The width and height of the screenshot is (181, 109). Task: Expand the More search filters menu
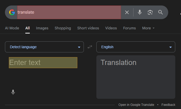point(148,28)
